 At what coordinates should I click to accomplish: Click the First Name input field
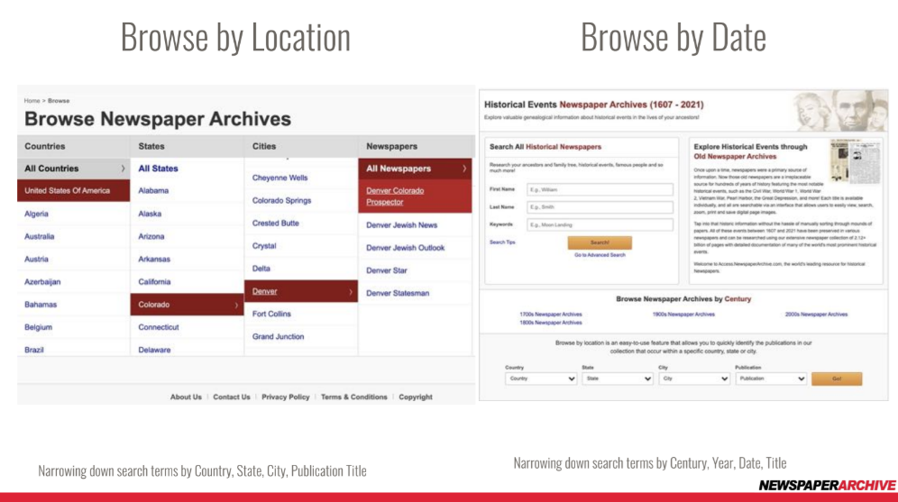(600, 190)
